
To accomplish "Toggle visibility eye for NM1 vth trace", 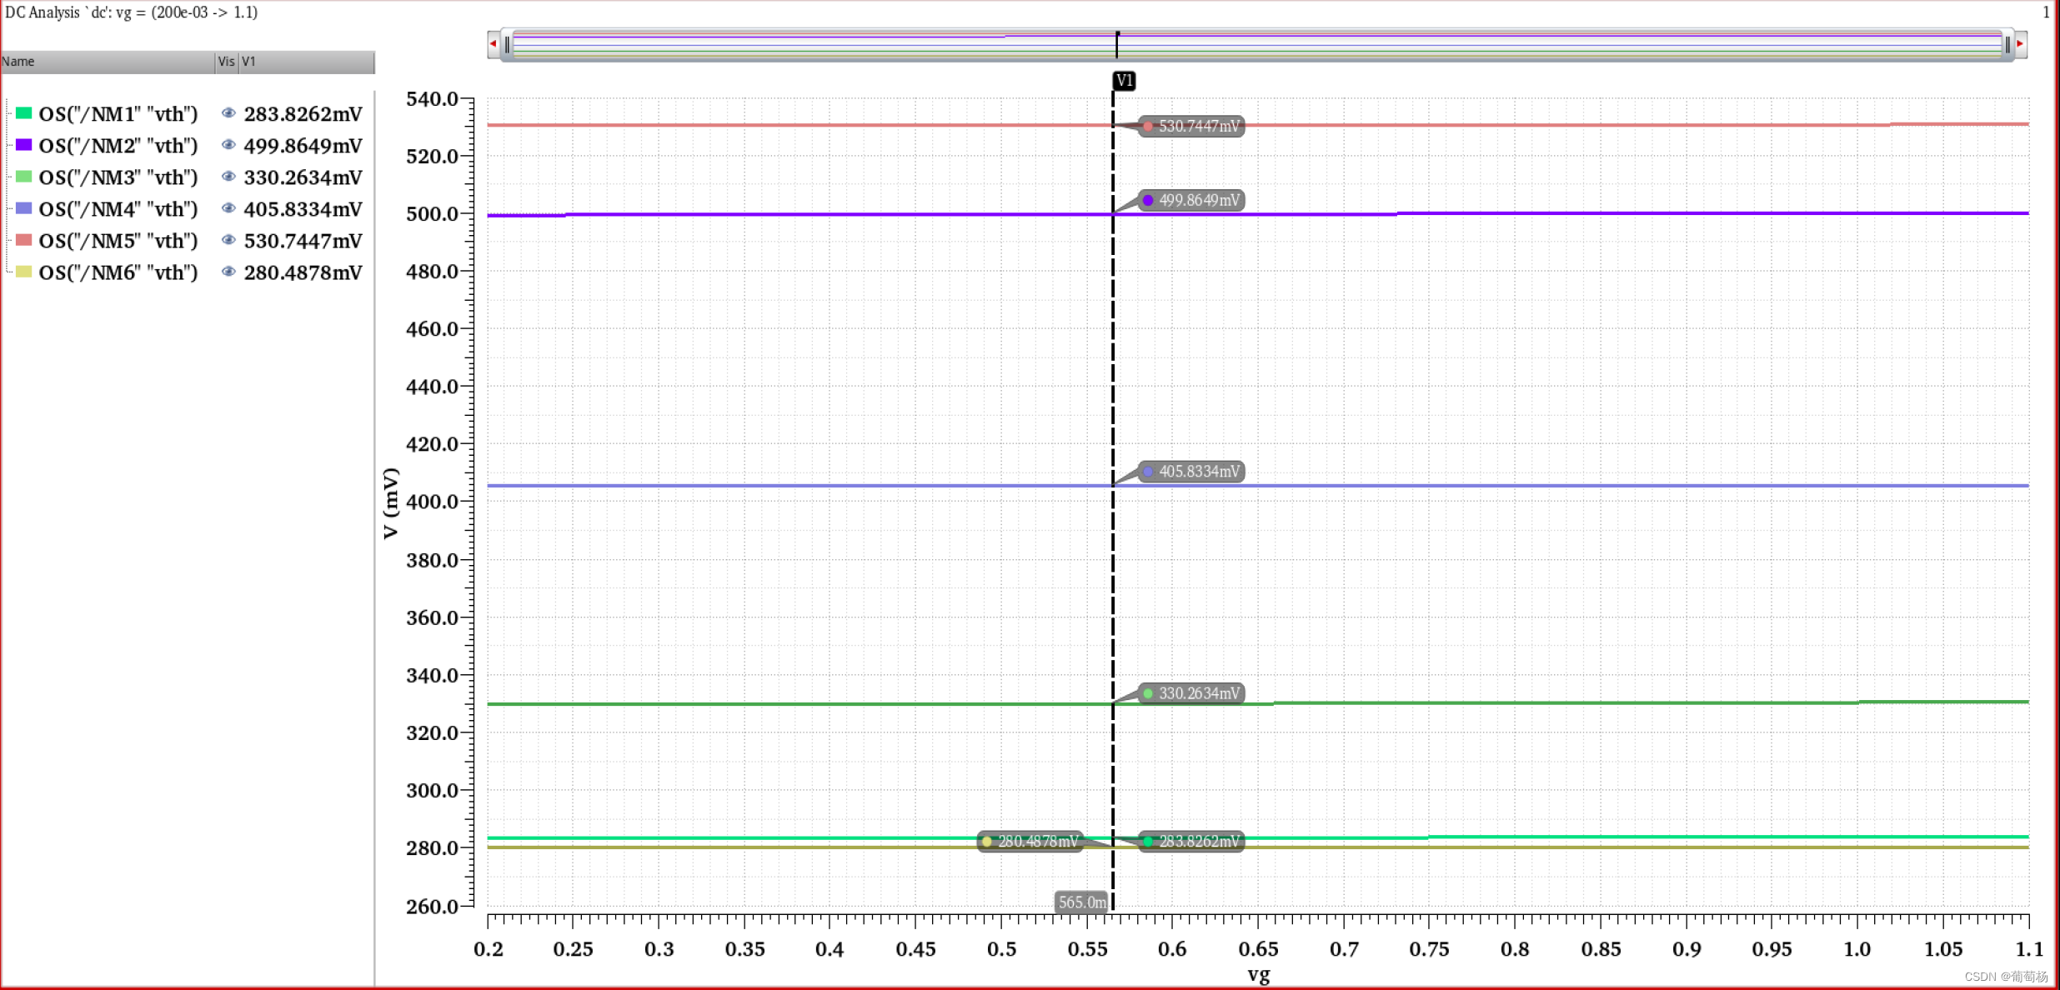I will click(228, 113).
